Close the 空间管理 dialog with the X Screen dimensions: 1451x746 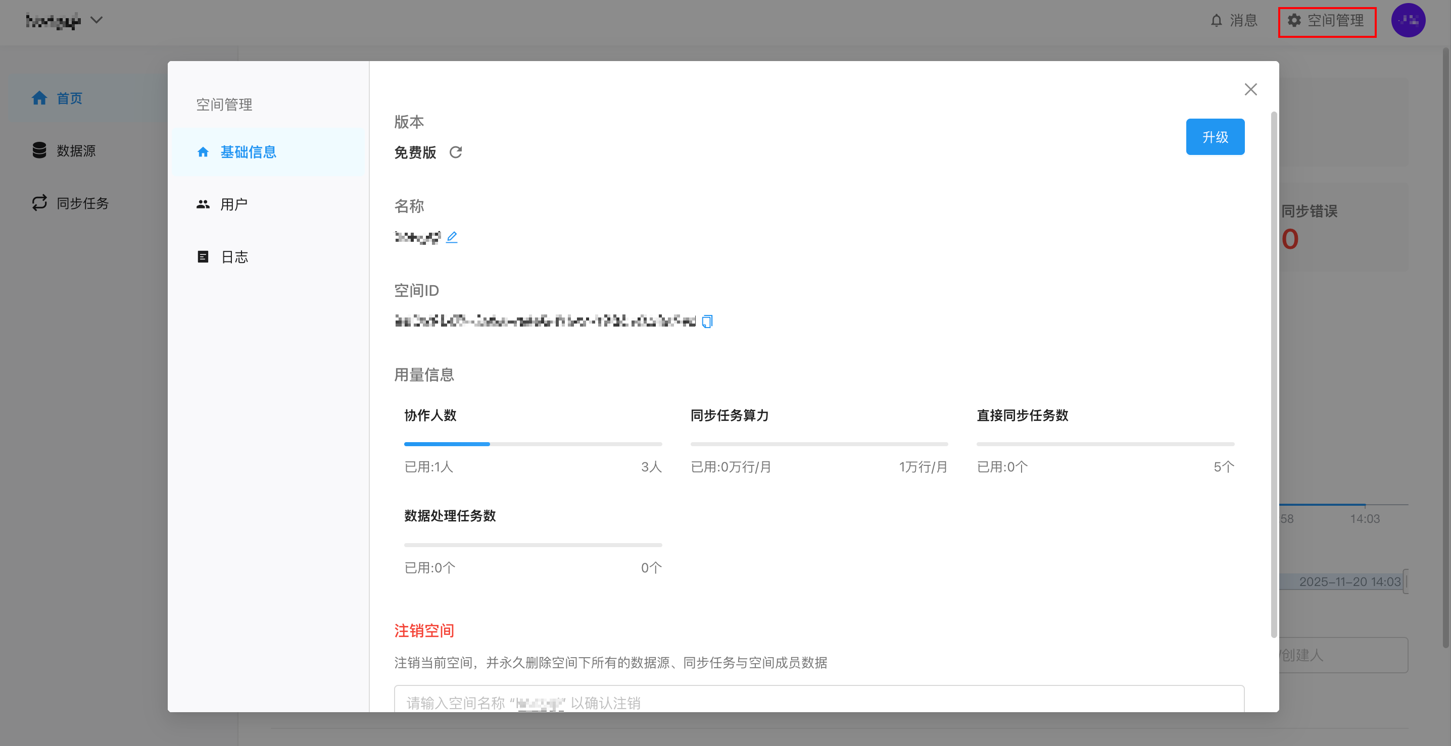coord(1250,89)
